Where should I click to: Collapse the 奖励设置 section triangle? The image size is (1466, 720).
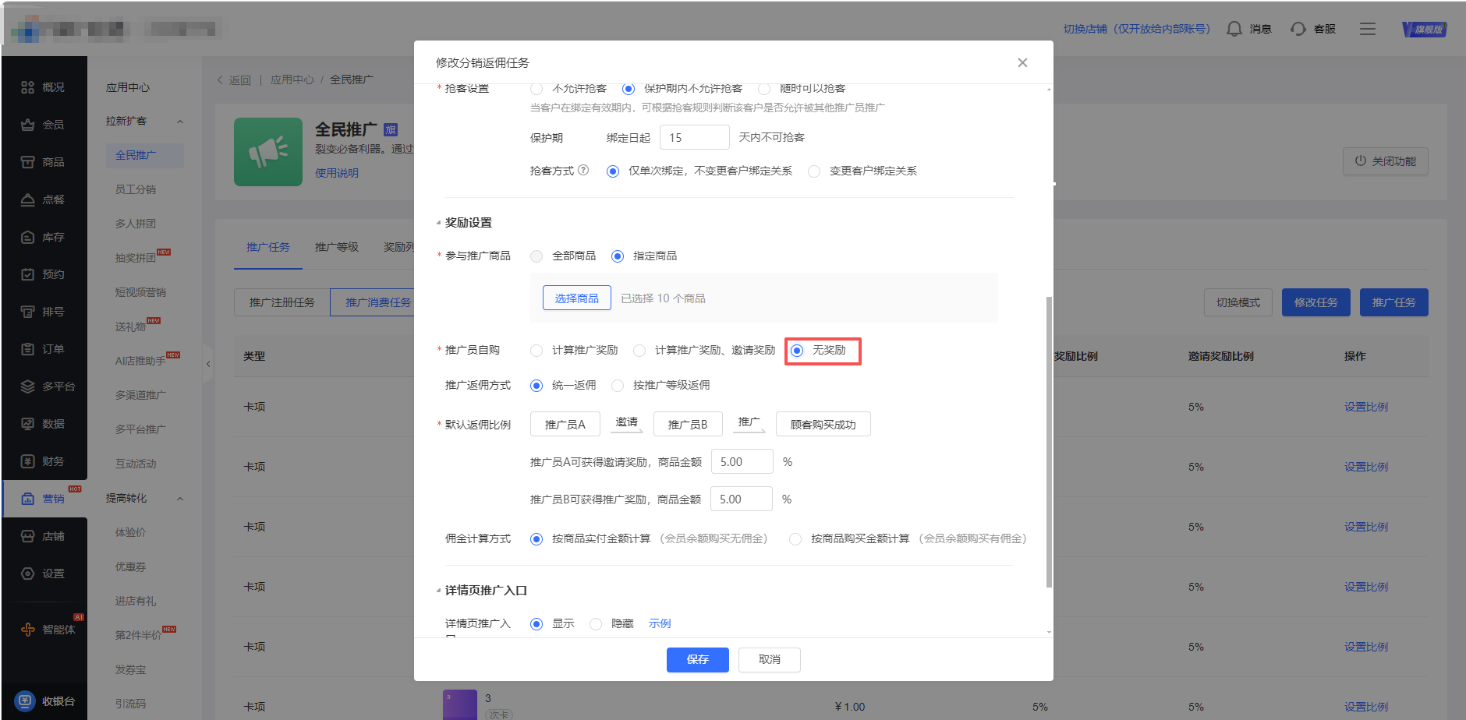tap(438, 223)
